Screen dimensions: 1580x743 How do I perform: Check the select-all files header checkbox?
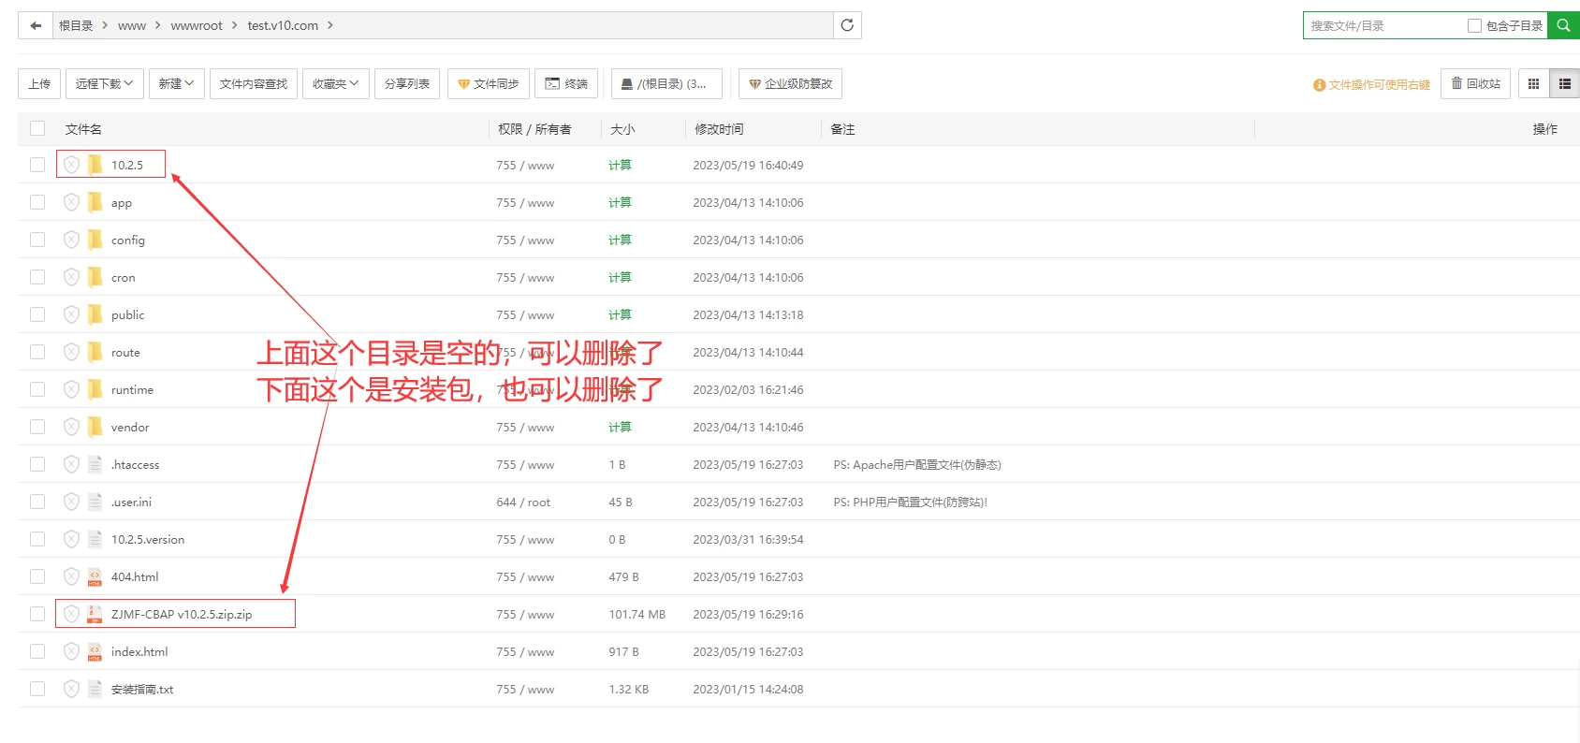tap(37, 128)
